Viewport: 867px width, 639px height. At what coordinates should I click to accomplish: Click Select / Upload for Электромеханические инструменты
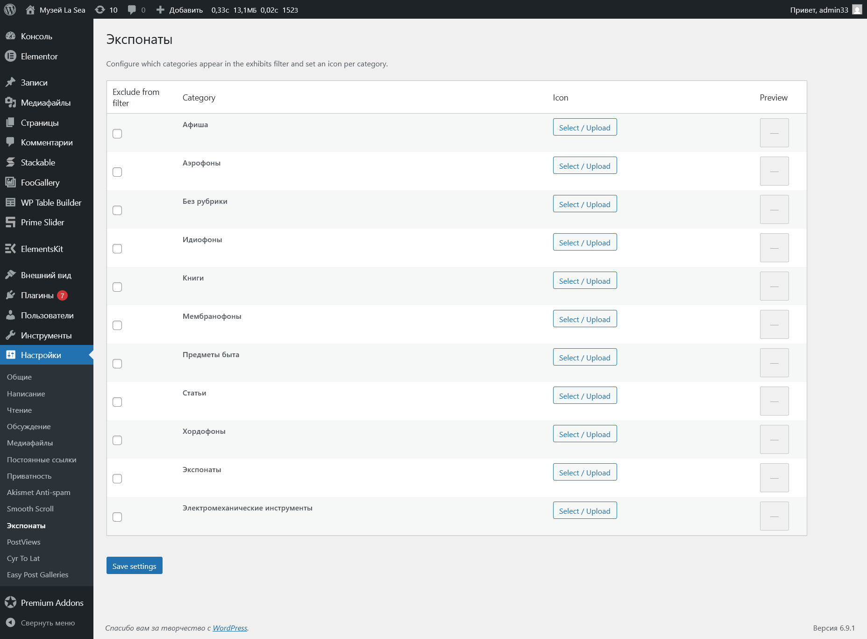point(585,510)
